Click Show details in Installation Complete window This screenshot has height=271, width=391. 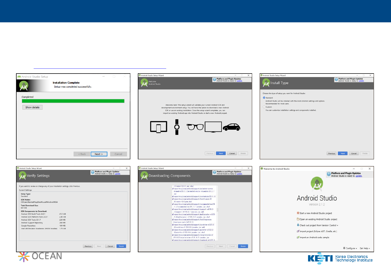tap(33, 107)
